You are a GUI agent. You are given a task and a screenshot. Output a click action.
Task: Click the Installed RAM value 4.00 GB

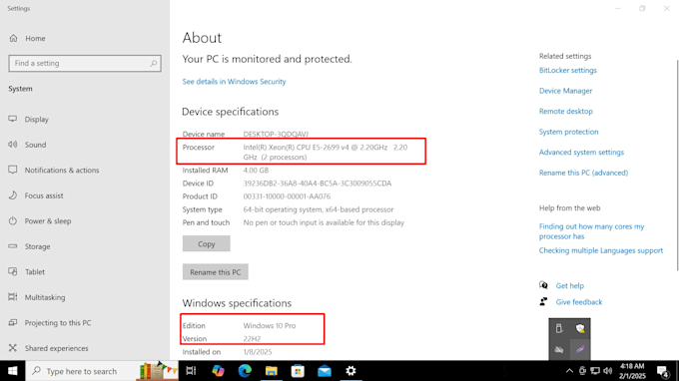tap(256, 171)
